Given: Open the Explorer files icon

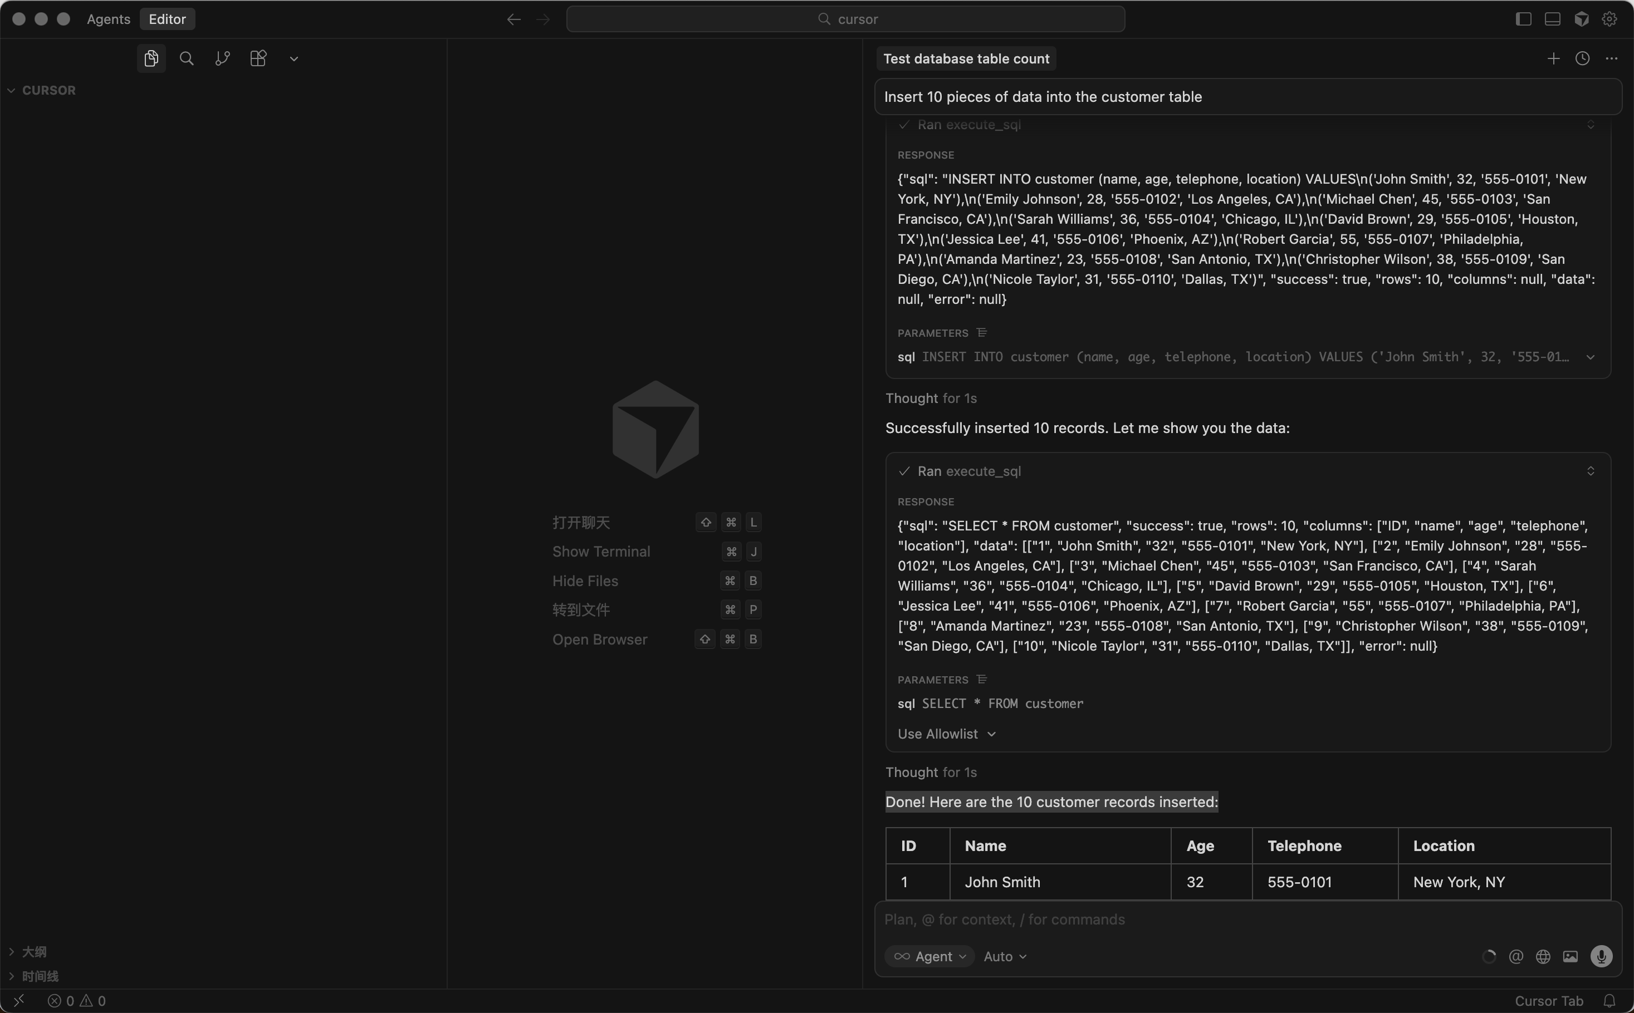Looking at the screenshot, I should point(151,59).
